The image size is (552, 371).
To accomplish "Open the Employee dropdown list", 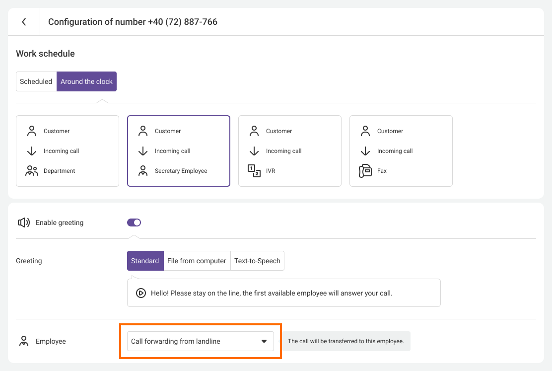I will tap(194, 341).
